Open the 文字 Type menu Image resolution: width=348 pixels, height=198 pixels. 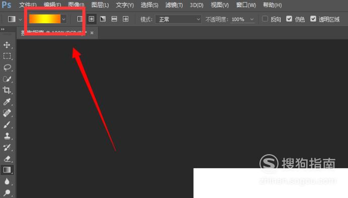point(125,5)
